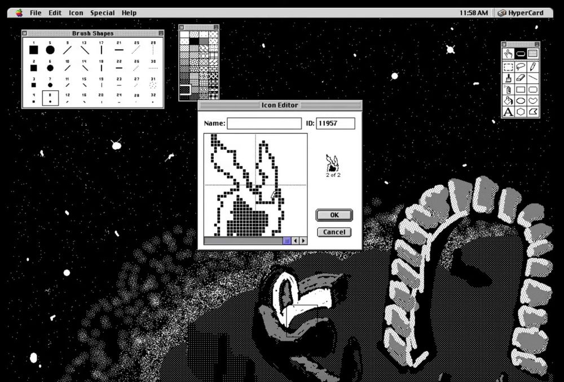Image resolution: width=564 pixels, height=382 pixels.
Task: Select the Lasso tool
Action: (520, 66)
